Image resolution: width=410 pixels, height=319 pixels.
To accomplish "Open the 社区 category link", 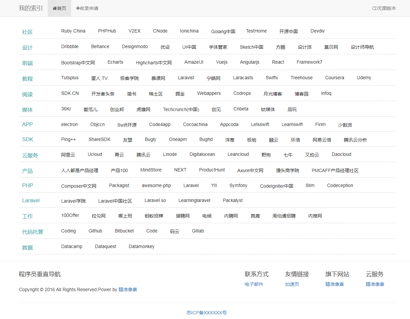I will 27,32.
